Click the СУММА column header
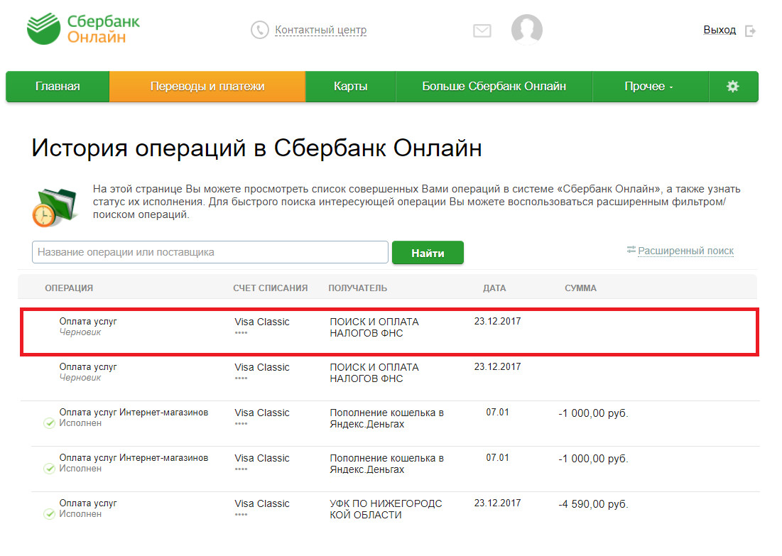This screenshot has width=782, height=556. (580, 288)
